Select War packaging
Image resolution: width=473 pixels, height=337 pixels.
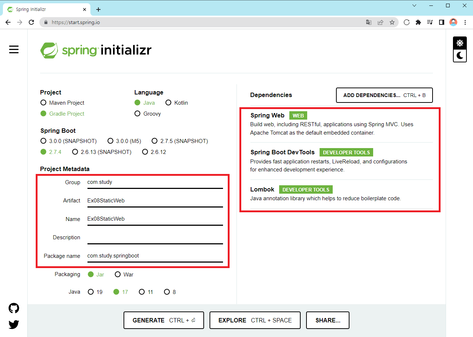pyautogui.click(x=124, y=274)
